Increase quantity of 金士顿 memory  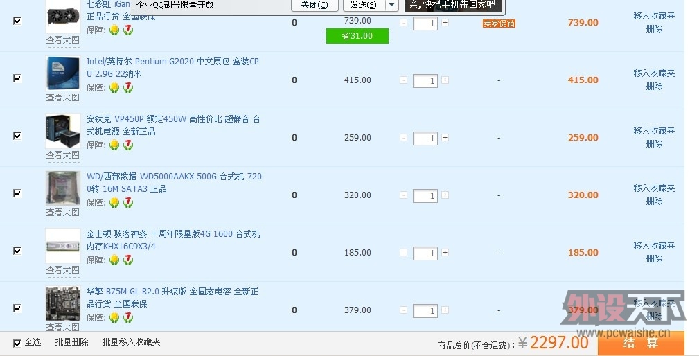pos(445,253)
